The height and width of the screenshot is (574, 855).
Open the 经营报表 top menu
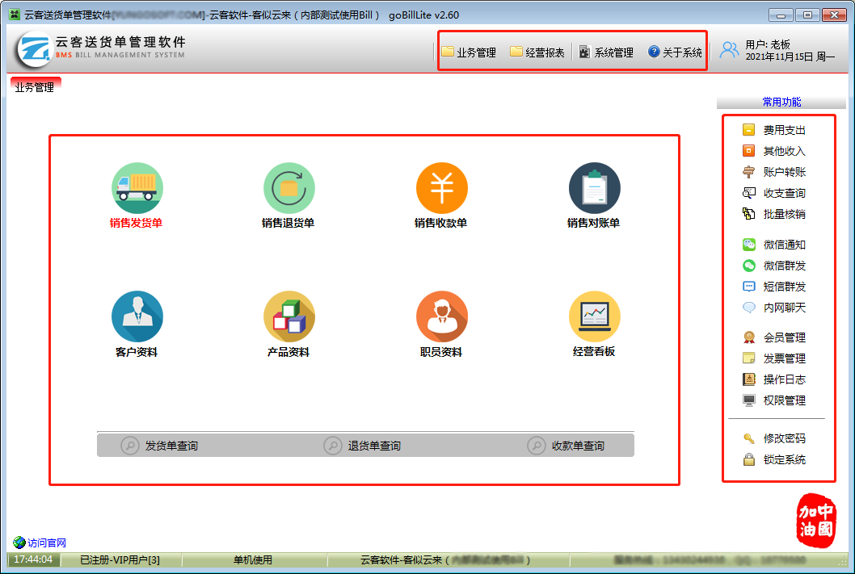click(537, 52)
